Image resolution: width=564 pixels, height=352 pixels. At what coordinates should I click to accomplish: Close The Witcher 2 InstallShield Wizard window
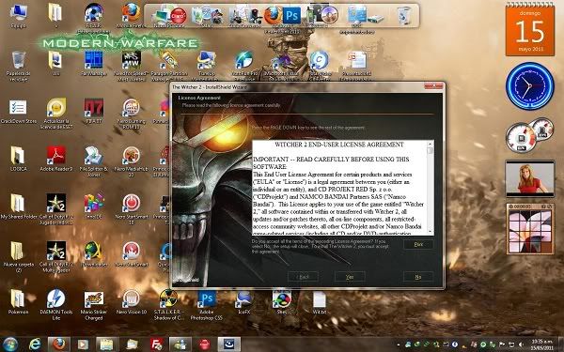[433, 86]
